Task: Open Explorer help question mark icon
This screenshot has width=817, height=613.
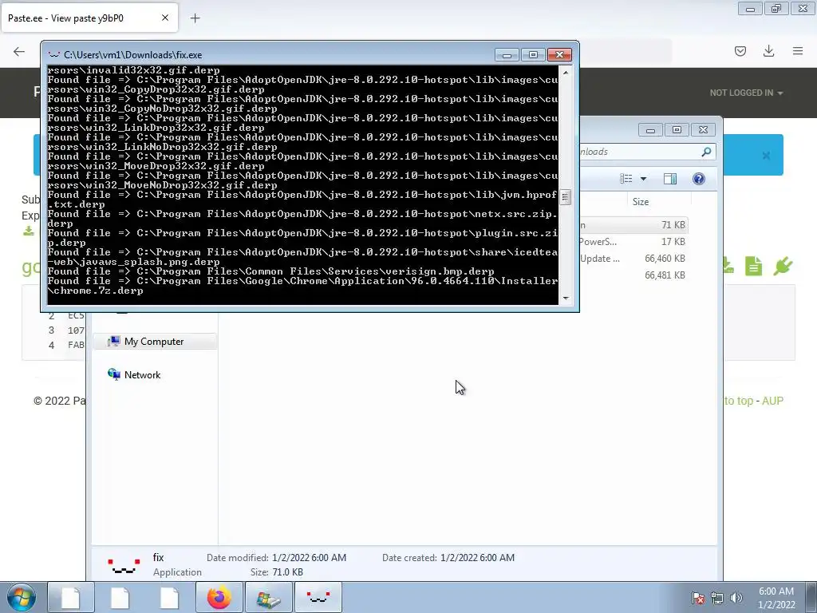Action: (x=699, y=179)
